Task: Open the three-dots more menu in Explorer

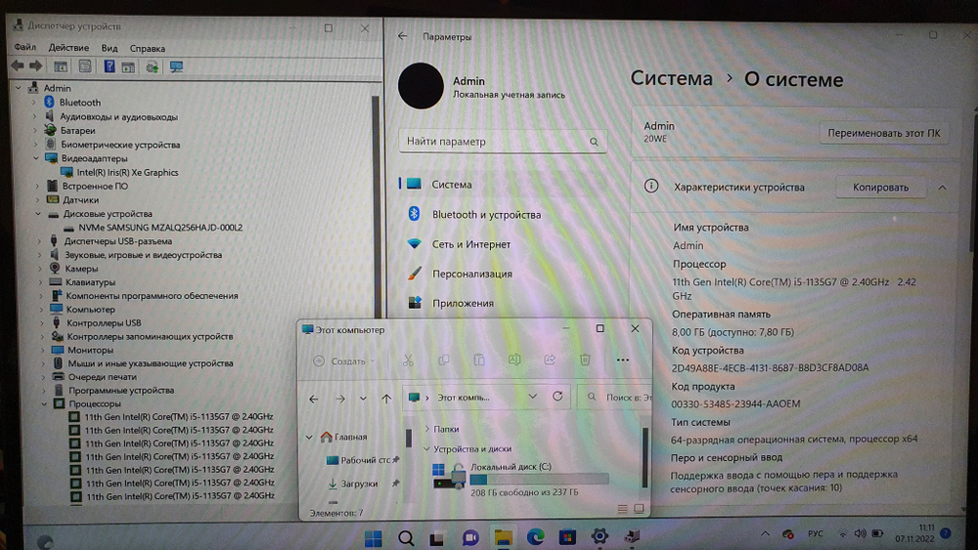Action: click(622, 360)
